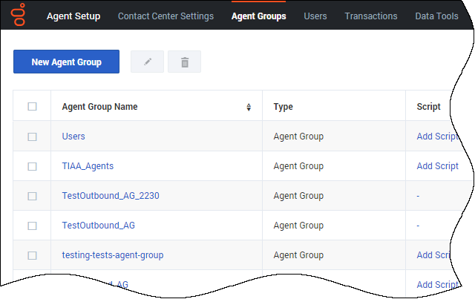Go to the Data Tools tab
The image size is (475, 299).
coord(436,16)
